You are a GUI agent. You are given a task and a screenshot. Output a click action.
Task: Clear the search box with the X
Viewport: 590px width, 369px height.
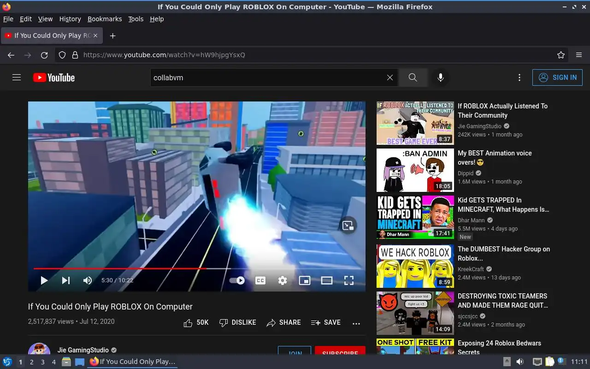(390, 77)
